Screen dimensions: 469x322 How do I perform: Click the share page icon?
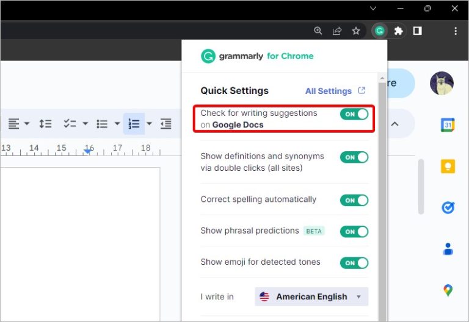point(337,30)
